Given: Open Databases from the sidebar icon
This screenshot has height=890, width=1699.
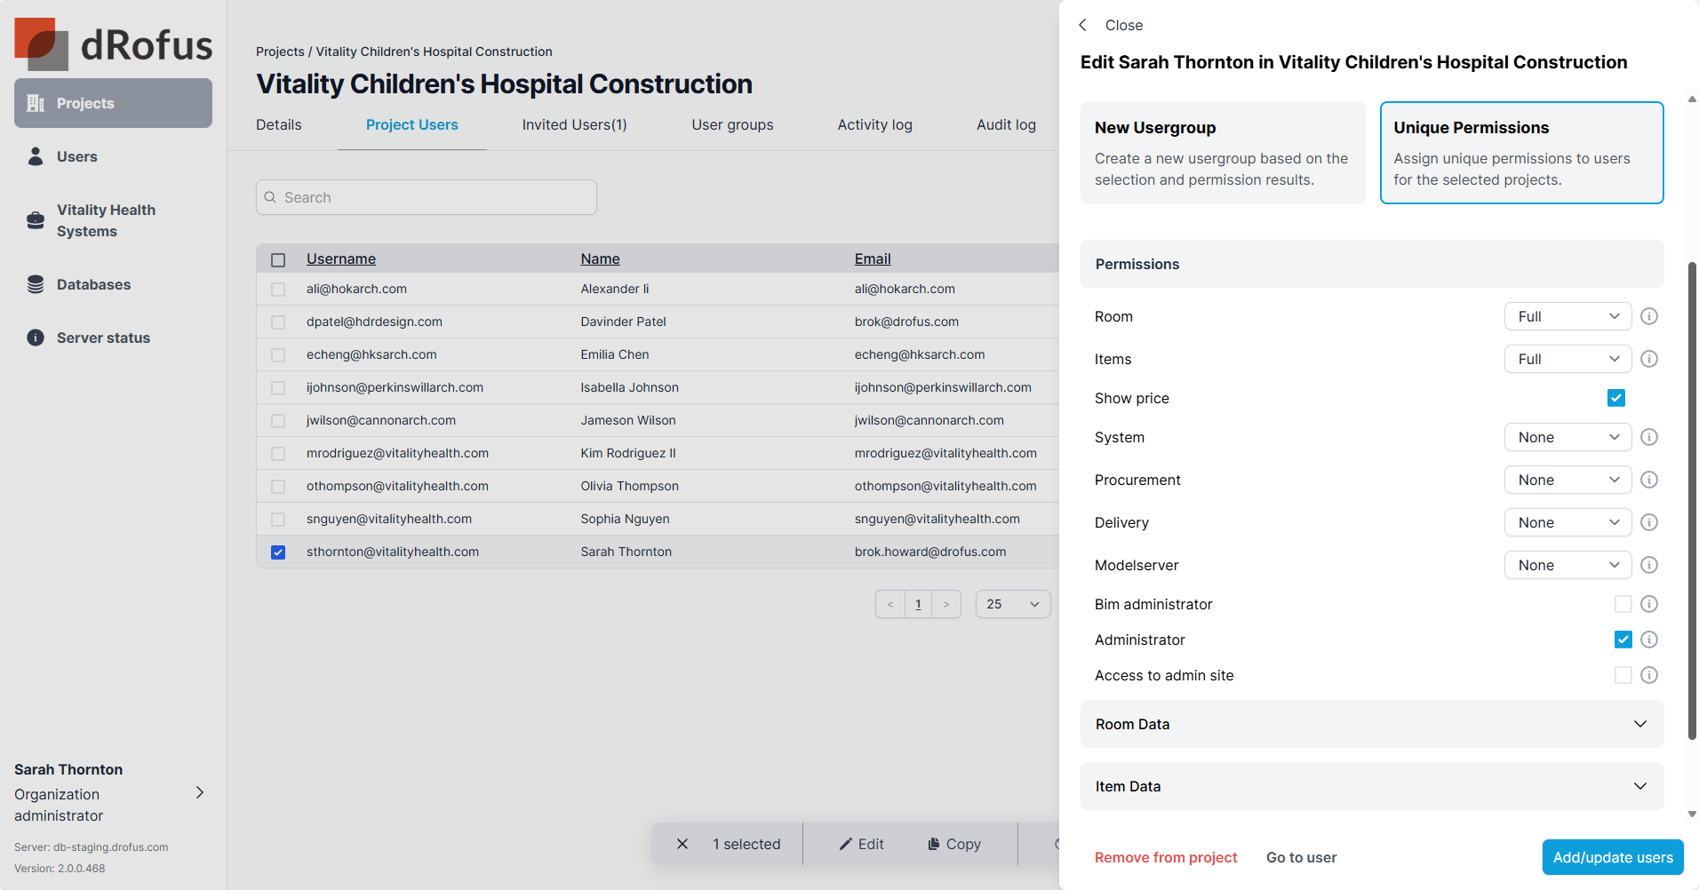Looking at the screenshot, I should [36, 284].
